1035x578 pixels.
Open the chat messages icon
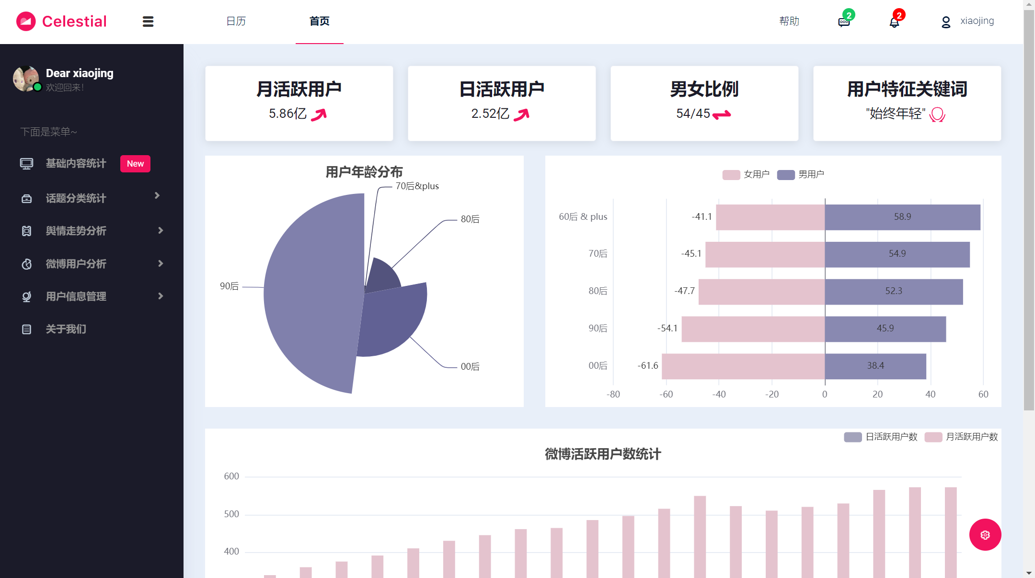844,22
